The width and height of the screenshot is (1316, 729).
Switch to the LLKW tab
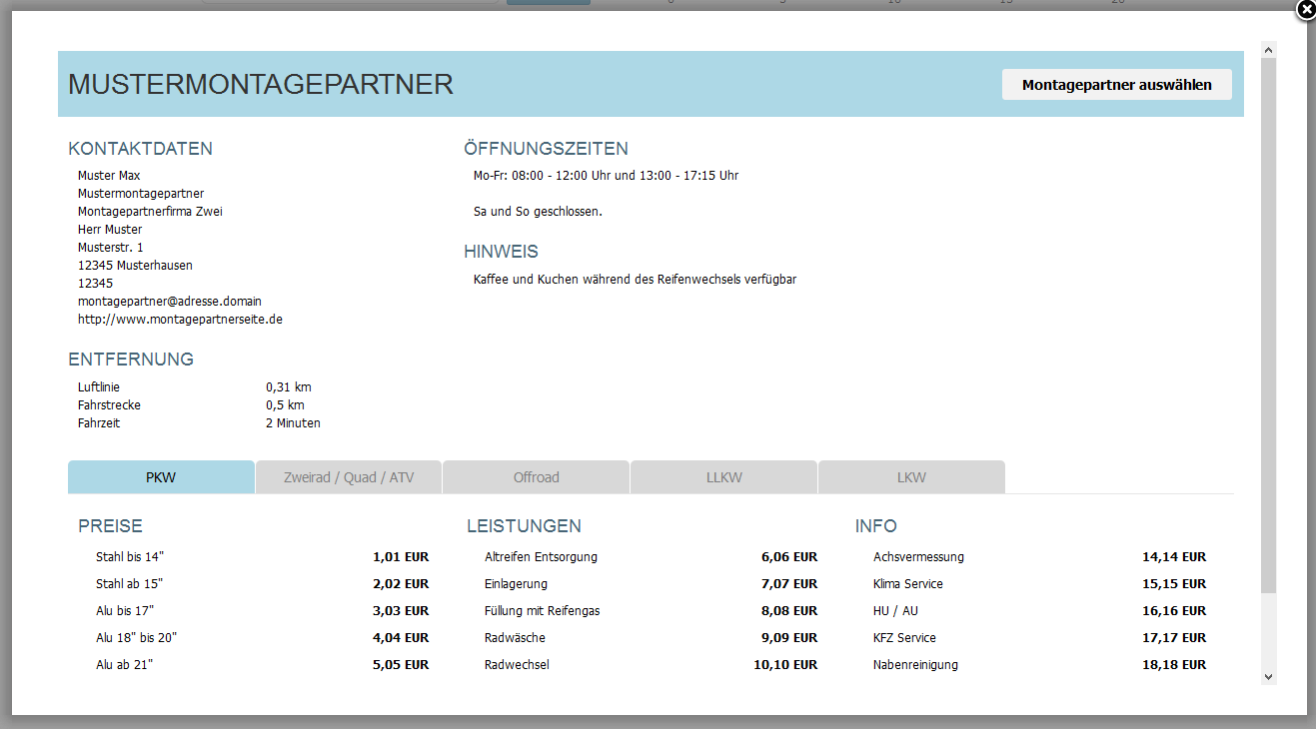(724, 477)
